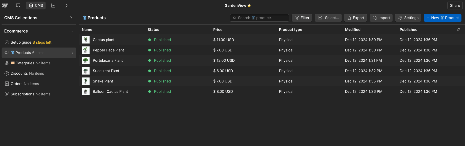Image resolution: width=465 pixels, height=146 pixels.
Task: Click the Webflow logo icon
Action: (x=5, y=5)
